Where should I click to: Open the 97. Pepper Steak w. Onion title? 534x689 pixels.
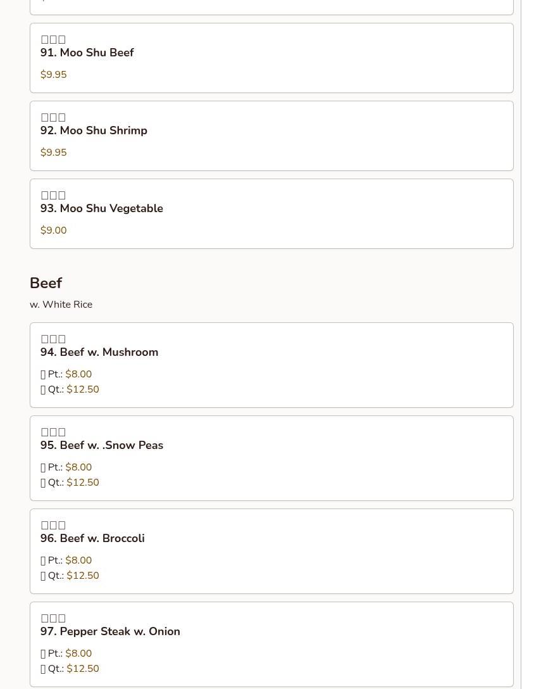[x=110, y=631]
